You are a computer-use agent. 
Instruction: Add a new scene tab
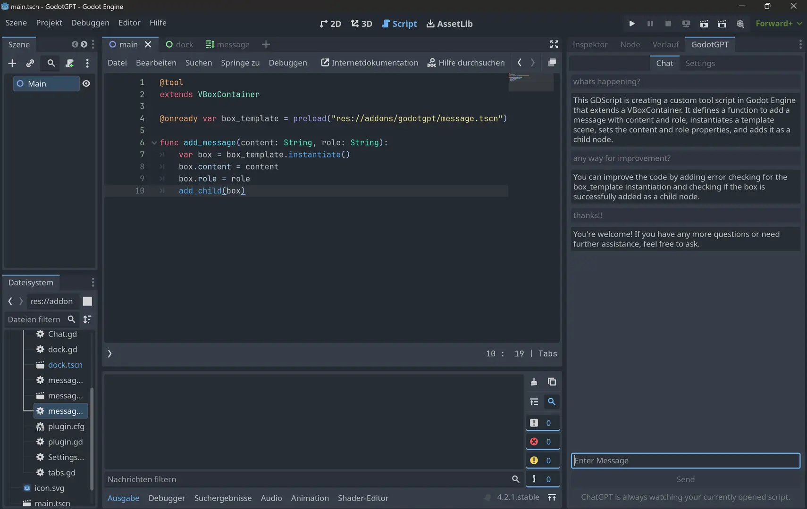(x=266, y=44)
